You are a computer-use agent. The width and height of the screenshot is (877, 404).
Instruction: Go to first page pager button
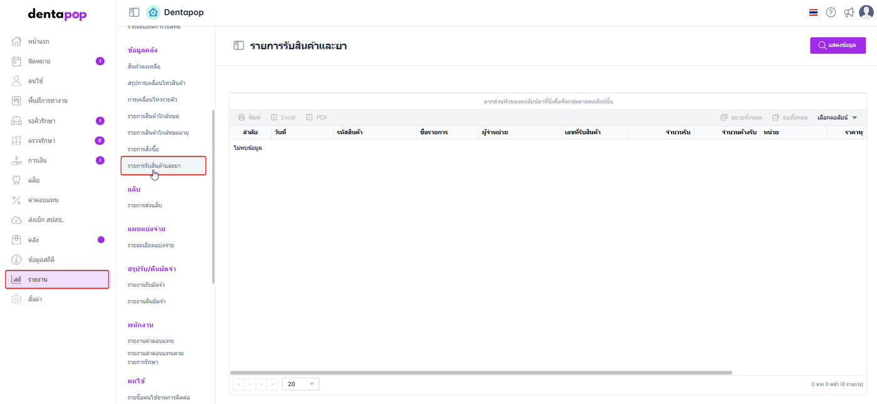239,384
